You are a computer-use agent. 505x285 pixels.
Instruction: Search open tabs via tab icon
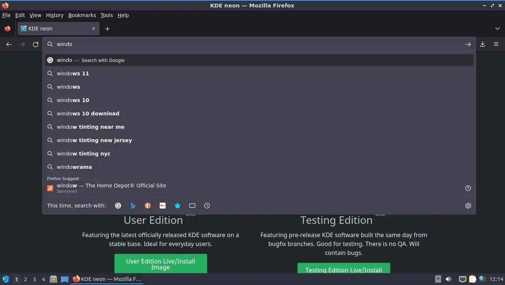192,206
